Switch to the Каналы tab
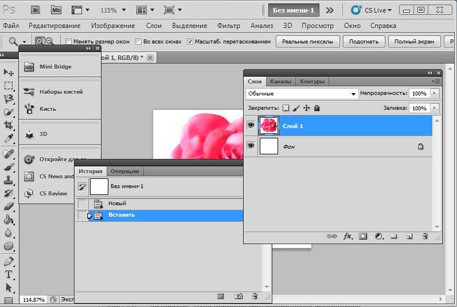Viewport: 457px width, 307px height. click(x=280, y=82)
